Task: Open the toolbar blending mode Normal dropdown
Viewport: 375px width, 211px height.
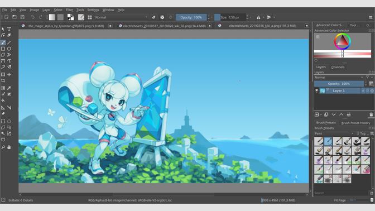Action: (121, 17)
